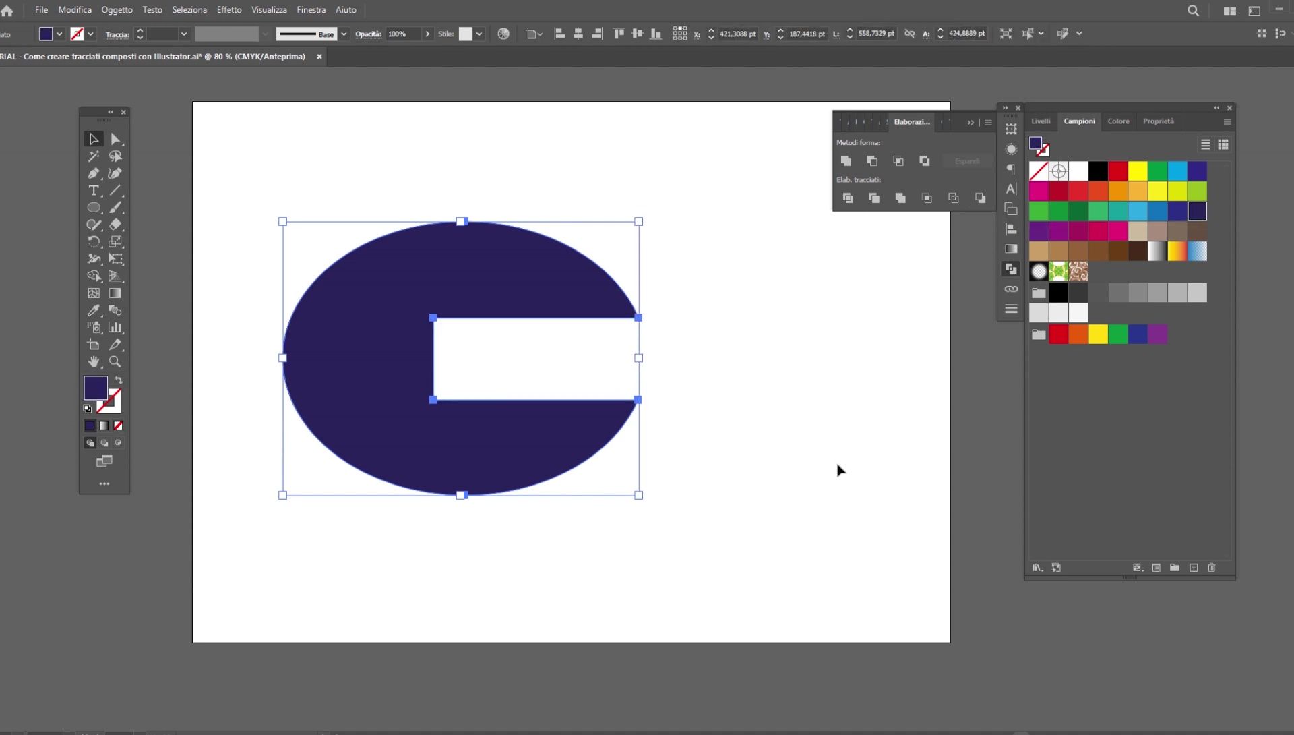Pick the Gradient tool in toolbox

point(115,293)
